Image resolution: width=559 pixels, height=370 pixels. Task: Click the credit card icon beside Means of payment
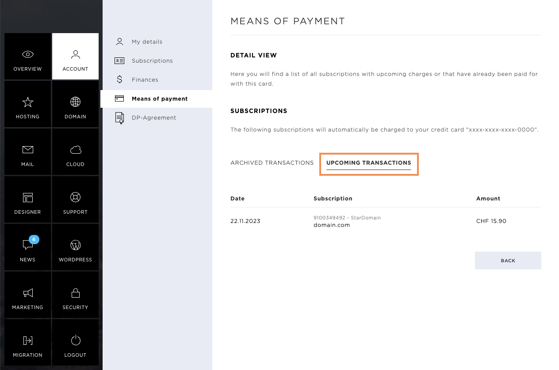[x=119, y=98]
